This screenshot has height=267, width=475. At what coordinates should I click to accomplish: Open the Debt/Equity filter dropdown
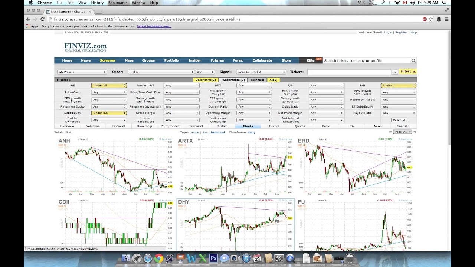click(x=109, y=113)
